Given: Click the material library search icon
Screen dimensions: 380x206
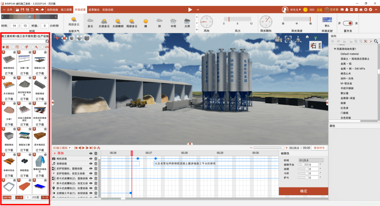Looking at the screenshot, I should pyautogui.click(x=47, y=41).
